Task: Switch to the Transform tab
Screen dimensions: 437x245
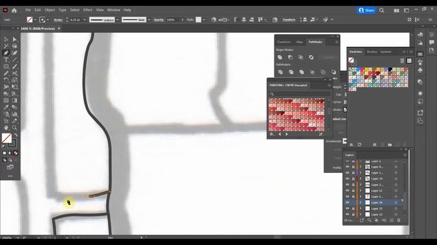Action: click(284, 42)
